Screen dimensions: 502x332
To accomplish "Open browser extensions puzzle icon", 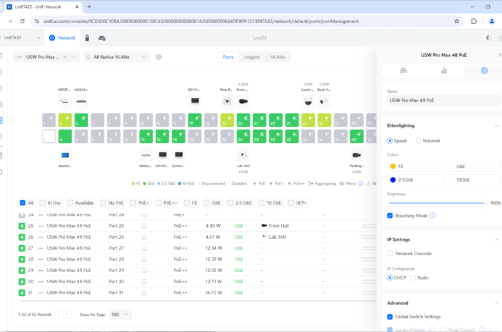I will (x=474, y=21).
